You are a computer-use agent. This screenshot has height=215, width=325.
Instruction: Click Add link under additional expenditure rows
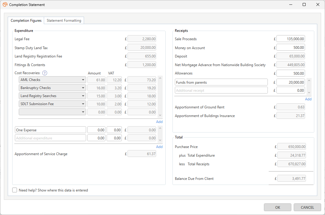click(159, 147)
